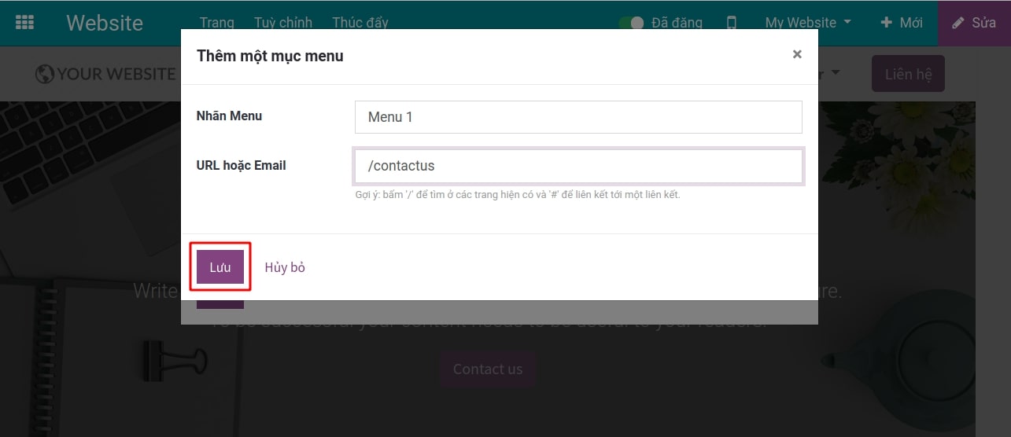Expand the dimmed header dropdown beside Liên hệ

tap(834, 73)
